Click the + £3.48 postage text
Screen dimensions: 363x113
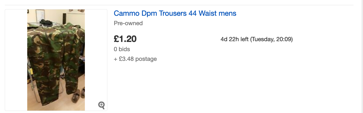tap(135, 59)
